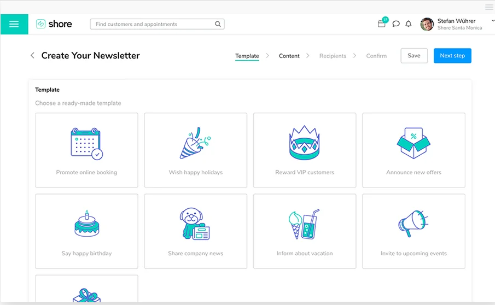Screen dimensions: 495x305
Task: Open the chat messages icon
Action: 396,24
